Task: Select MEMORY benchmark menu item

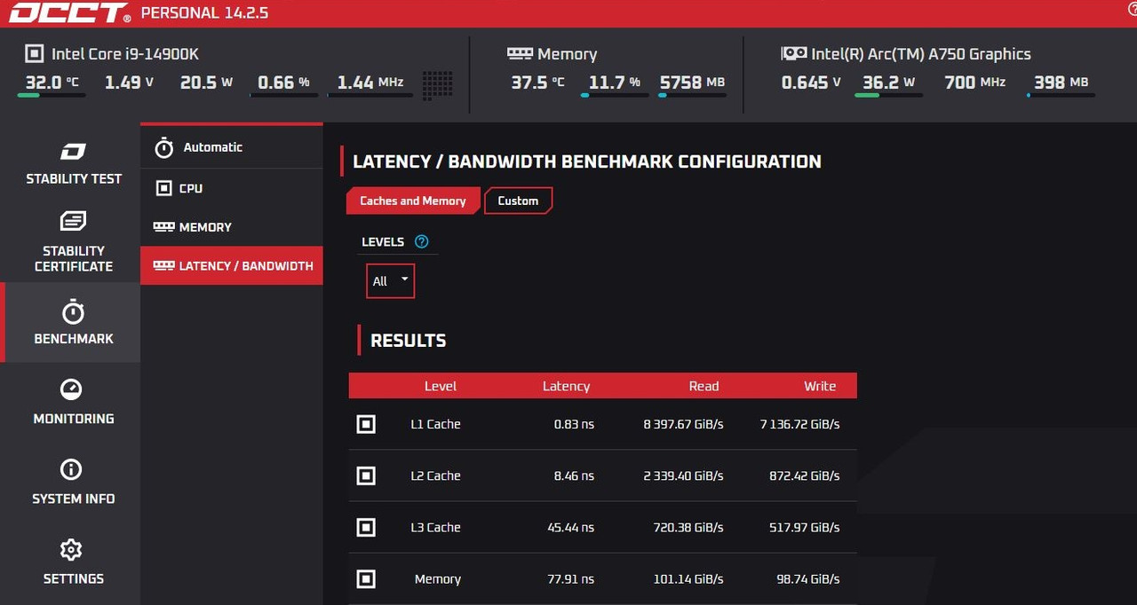Action: tap(231, 227)
